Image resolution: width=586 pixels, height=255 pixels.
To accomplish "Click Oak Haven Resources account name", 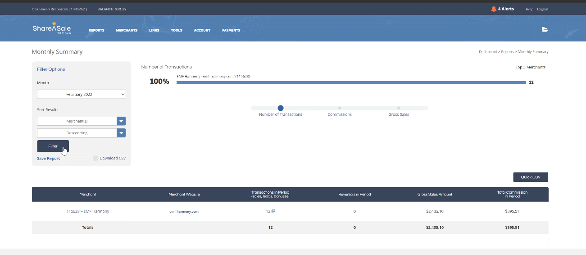I will [59, 9].
